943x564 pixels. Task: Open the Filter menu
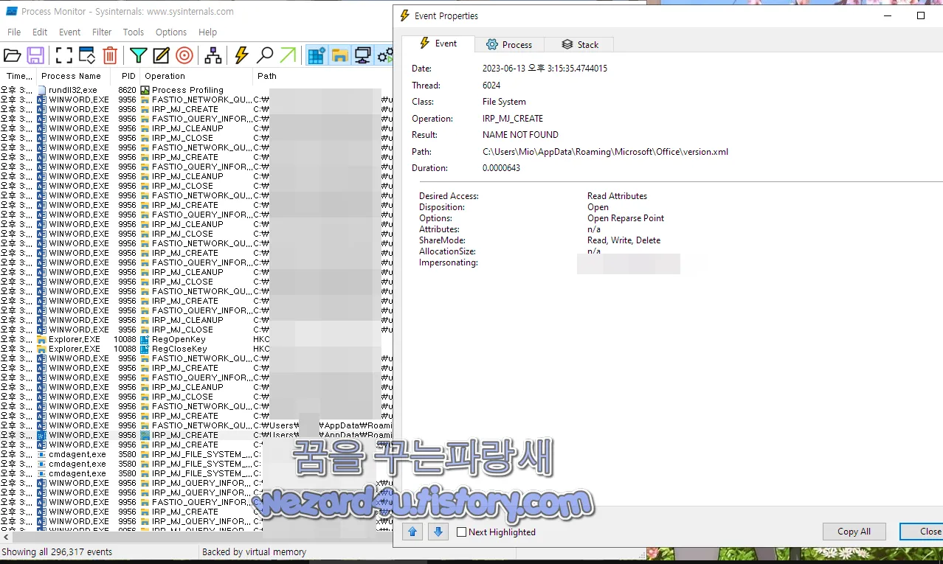click(101, 32)
